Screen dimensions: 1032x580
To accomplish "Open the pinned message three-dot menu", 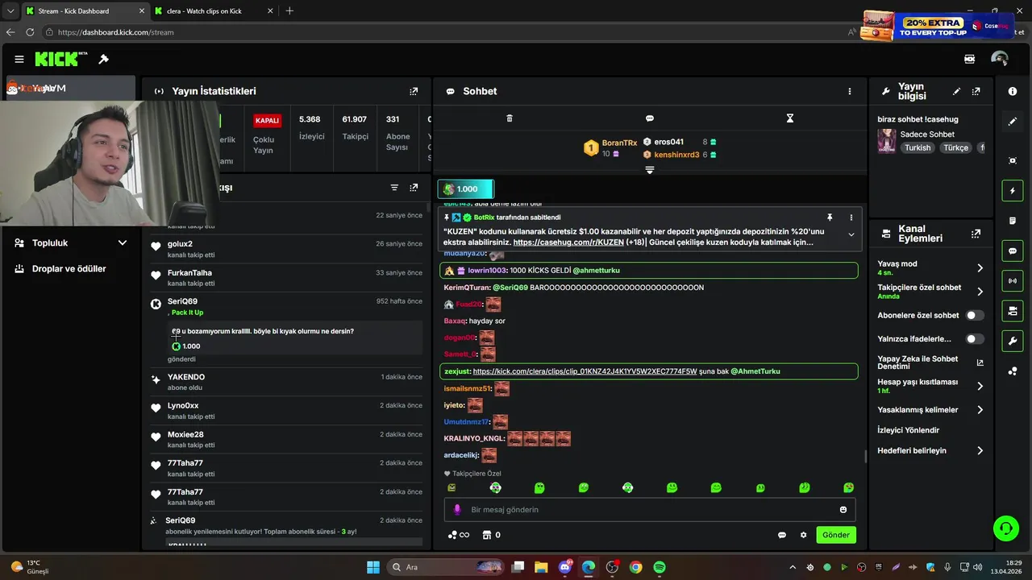I will point(851,217).
